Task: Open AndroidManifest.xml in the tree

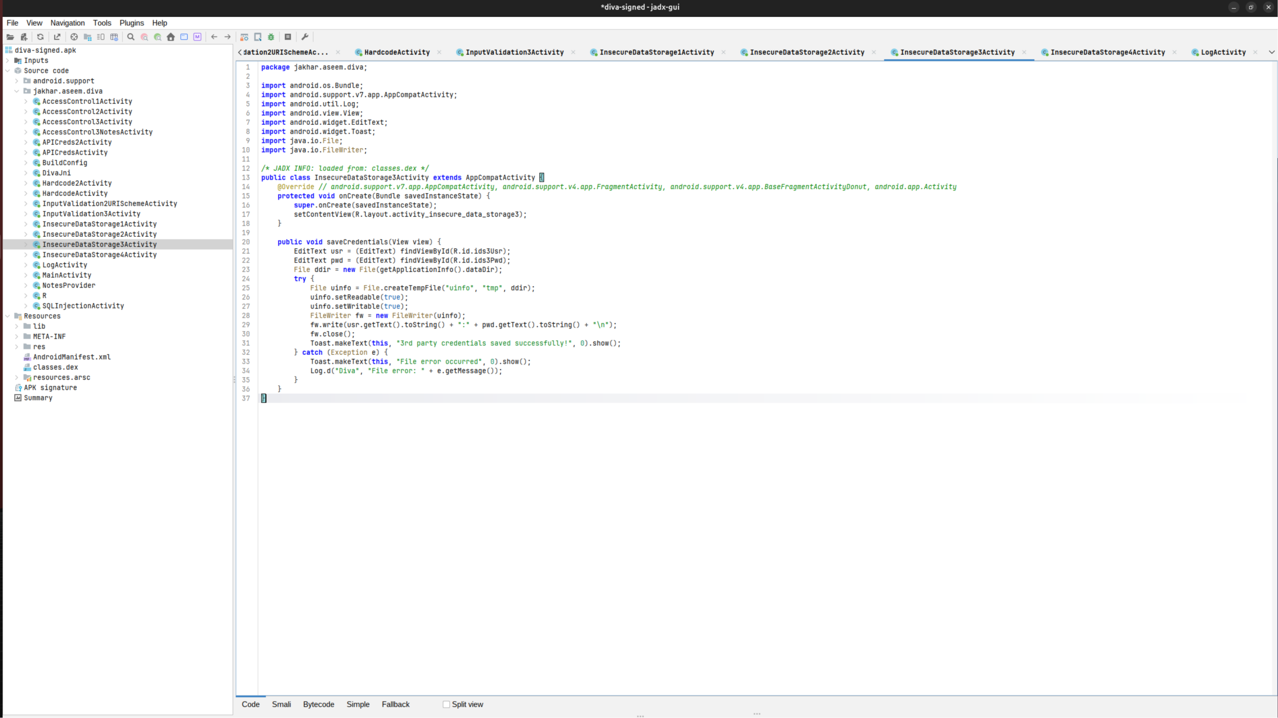Action: point(72,357)
